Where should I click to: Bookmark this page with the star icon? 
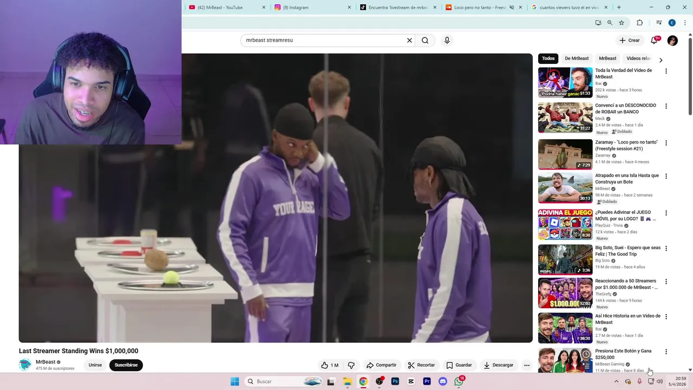[622, 23]
